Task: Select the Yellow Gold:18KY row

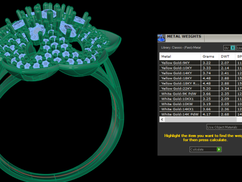Action: [x=201, y=78]
